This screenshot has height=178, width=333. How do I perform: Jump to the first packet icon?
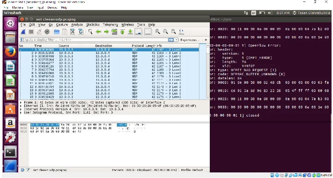pyautogui.click(x=122, y=32)
